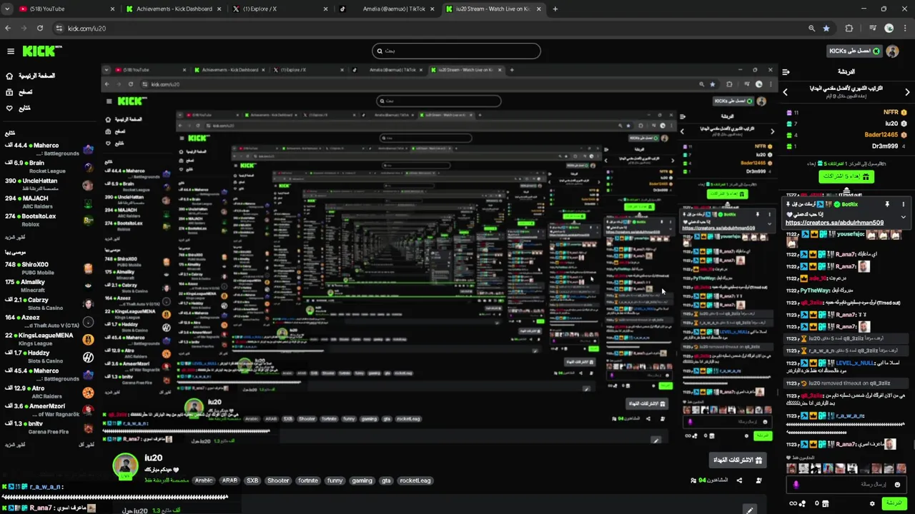915x514 pixels.
Task: Go to the Home page sidebar item
Action: click(x=29, y=76)
